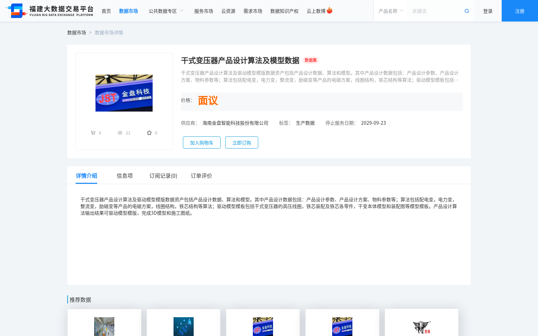Open 服务市场 navigation item
538x336 pixels.
point(204,11)
